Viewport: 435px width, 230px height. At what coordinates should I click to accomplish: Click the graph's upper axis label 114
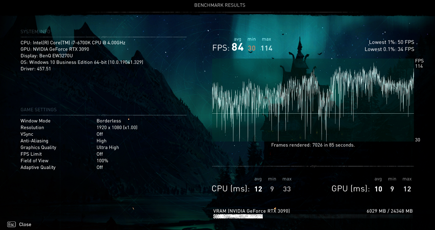(x=419, y=66)
